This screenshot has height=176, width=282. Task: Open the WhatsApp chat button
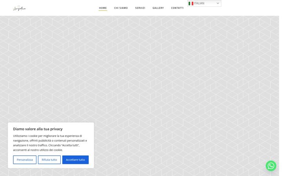click(271, 165)
